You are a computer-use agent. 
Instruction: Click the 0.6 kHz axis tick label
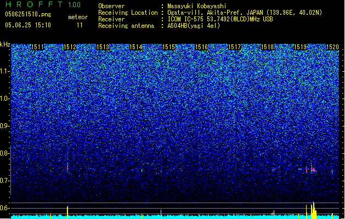click(x=5, y=208)
